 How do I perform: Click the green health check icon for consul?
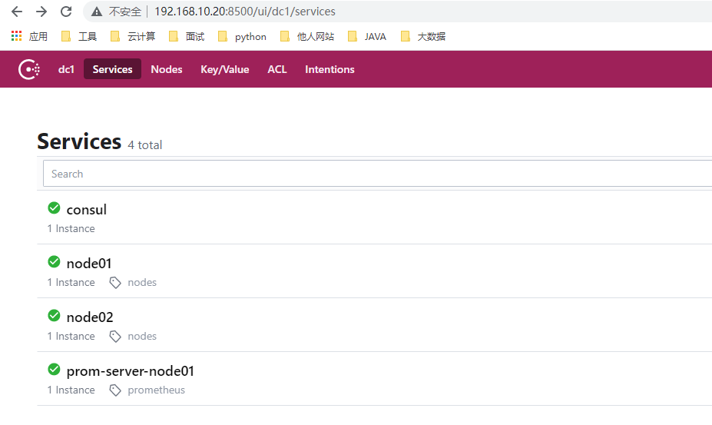tap(54, 208)
